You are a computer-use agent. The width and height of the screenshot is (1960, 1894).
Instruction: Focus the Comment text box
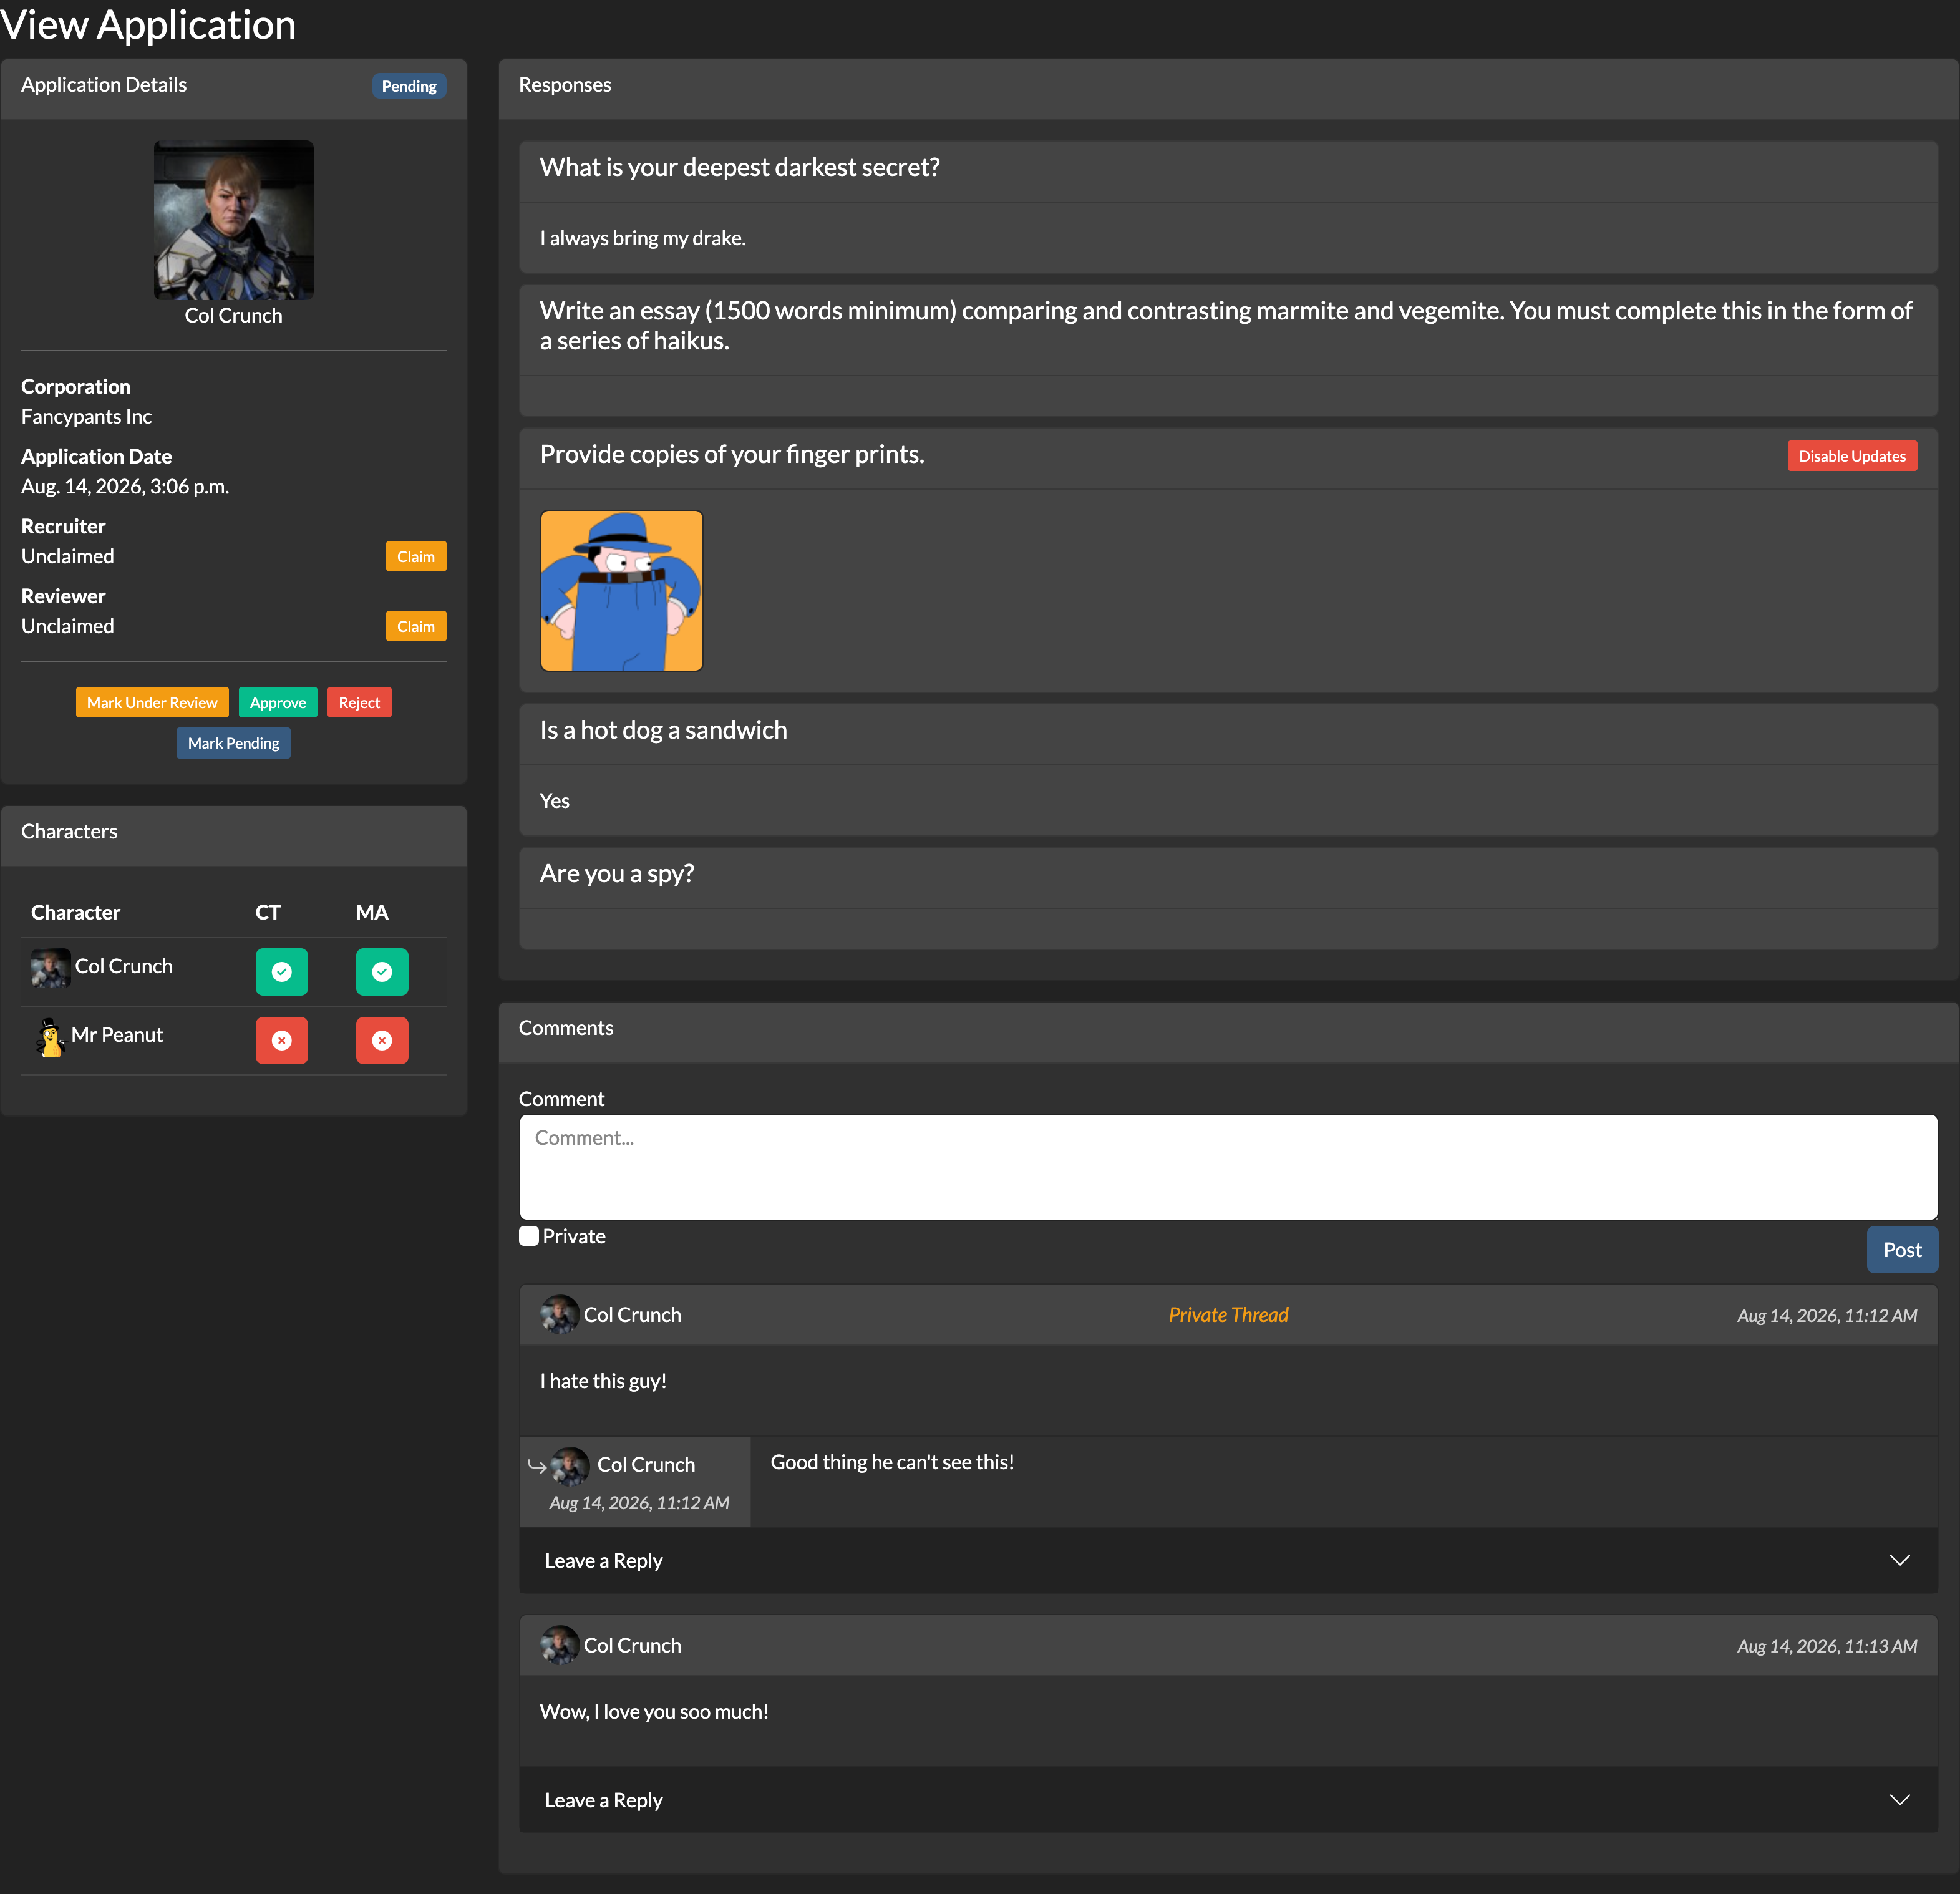point(1228,1167)
